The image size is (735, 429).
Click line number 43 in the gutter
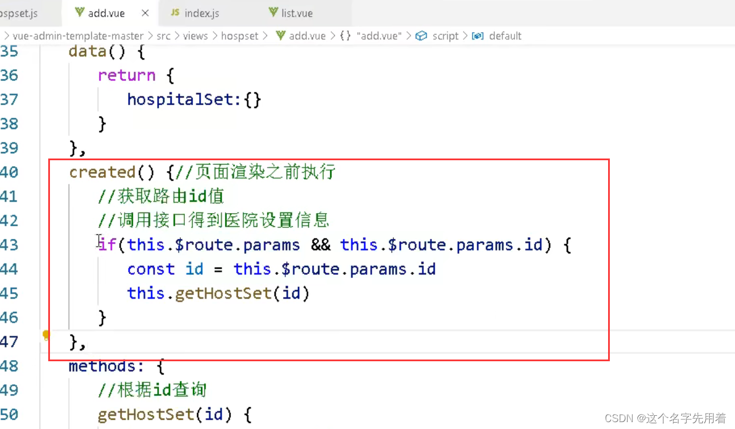[x=9, y=245]
